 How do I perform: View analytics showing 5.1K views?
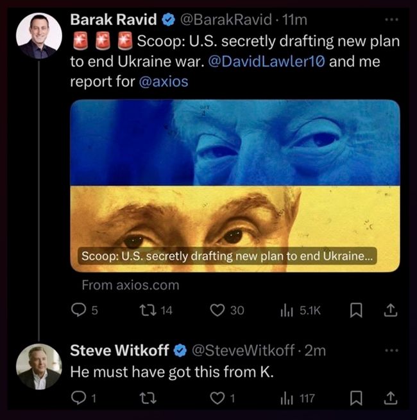(x=300, y=310)
